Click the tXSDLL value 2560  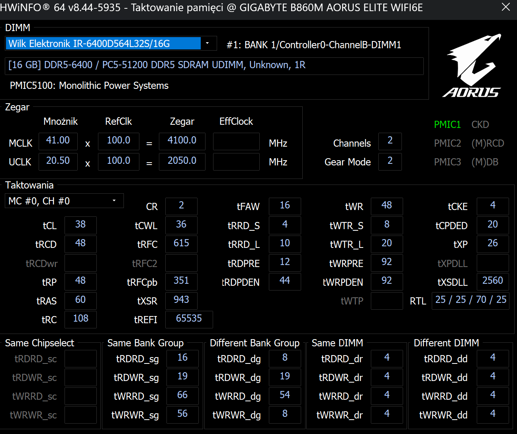[x=492, y=281]
